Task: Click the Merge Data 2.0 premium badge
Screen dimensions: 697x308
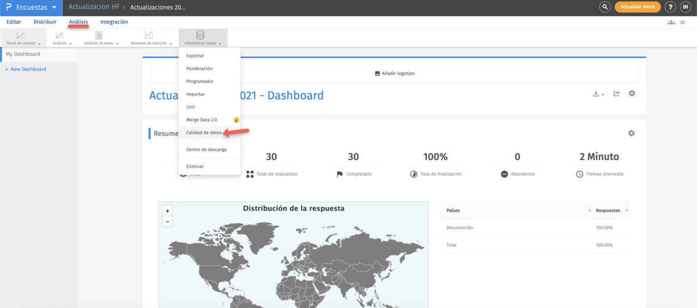Action: point(236,119)
